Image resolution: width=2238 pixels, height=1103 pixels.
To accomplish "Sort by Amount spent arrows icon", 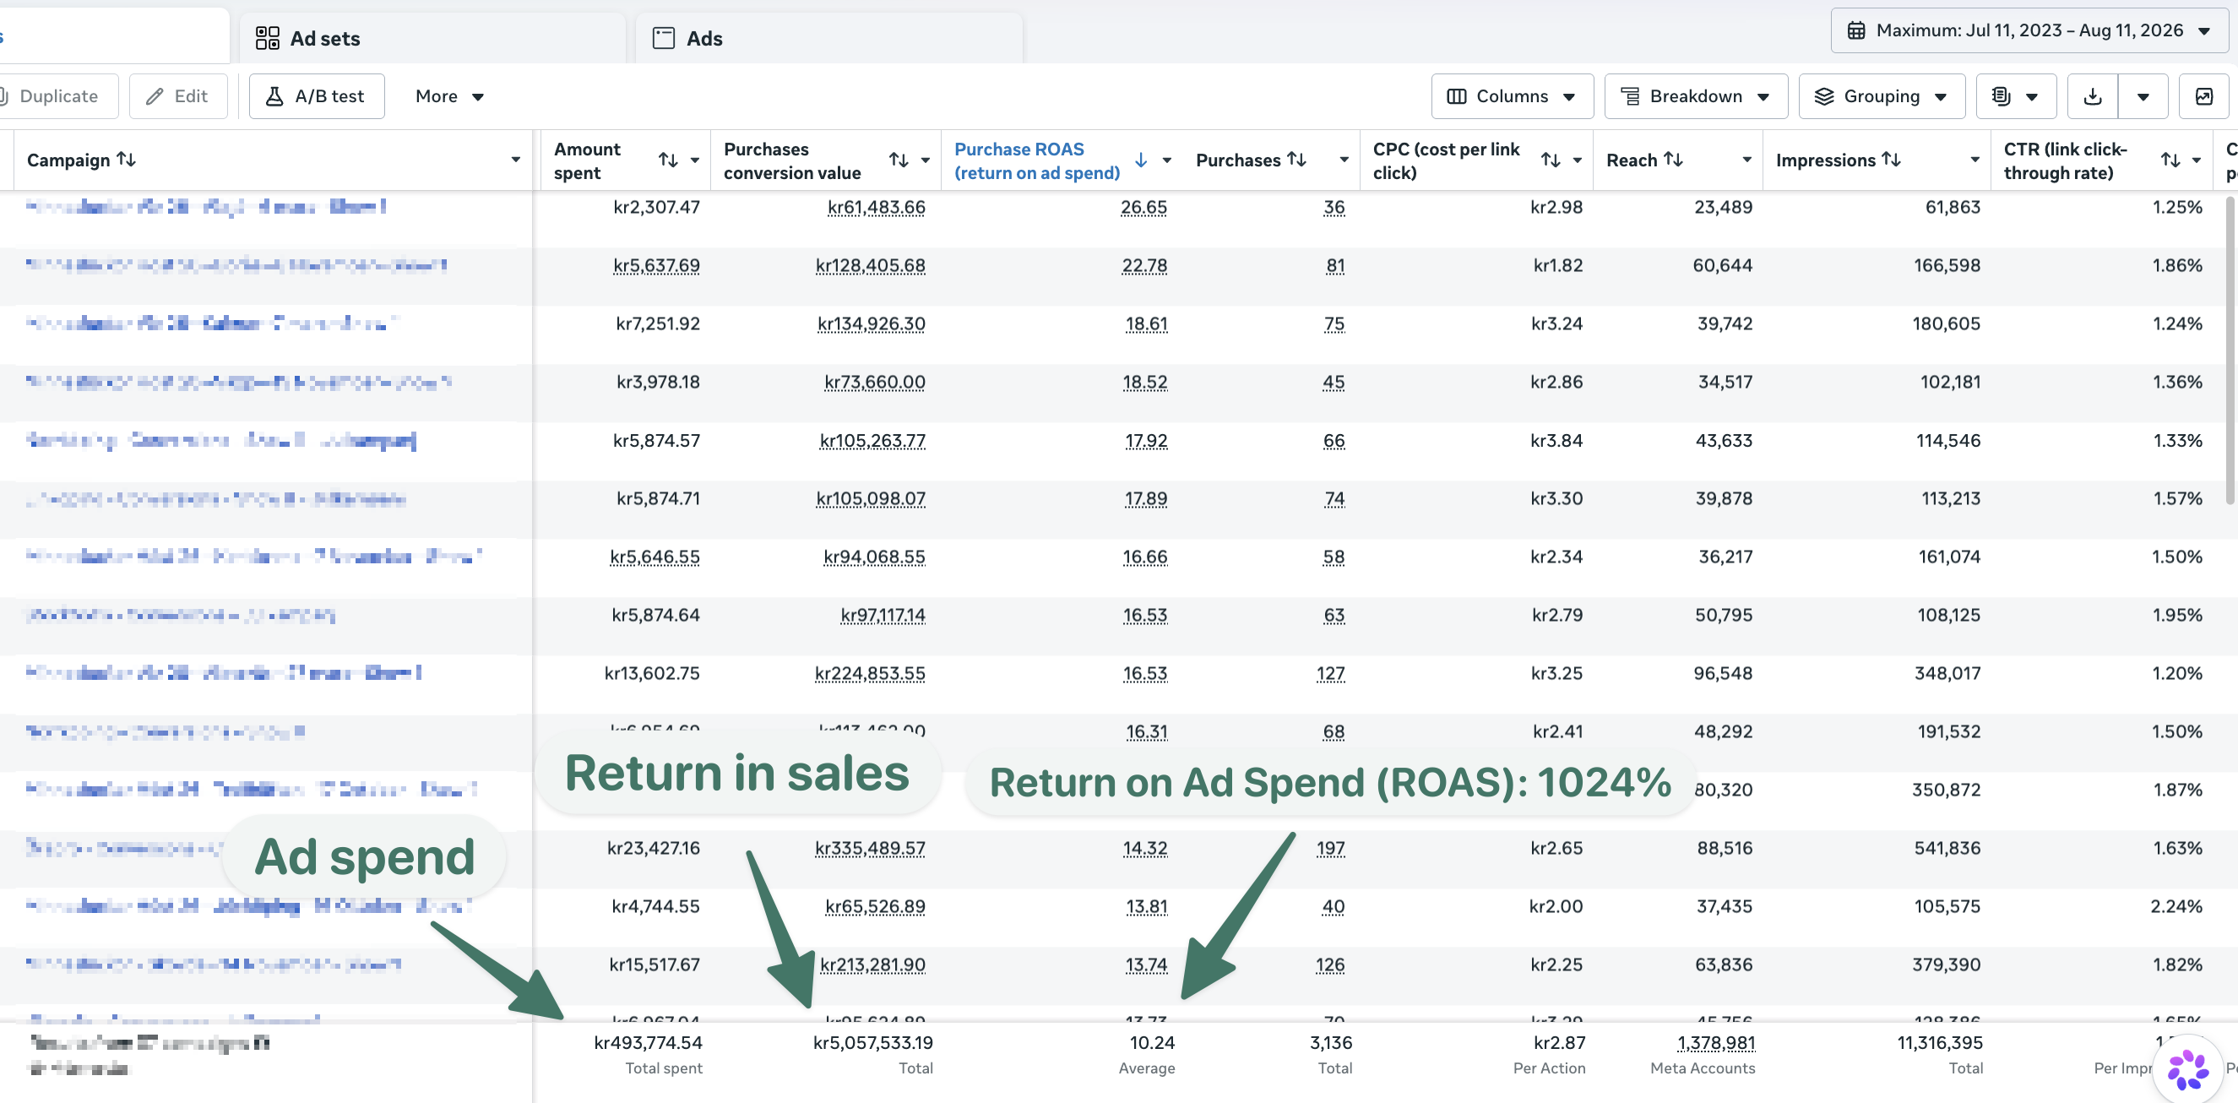I will [x=667, y=160].
